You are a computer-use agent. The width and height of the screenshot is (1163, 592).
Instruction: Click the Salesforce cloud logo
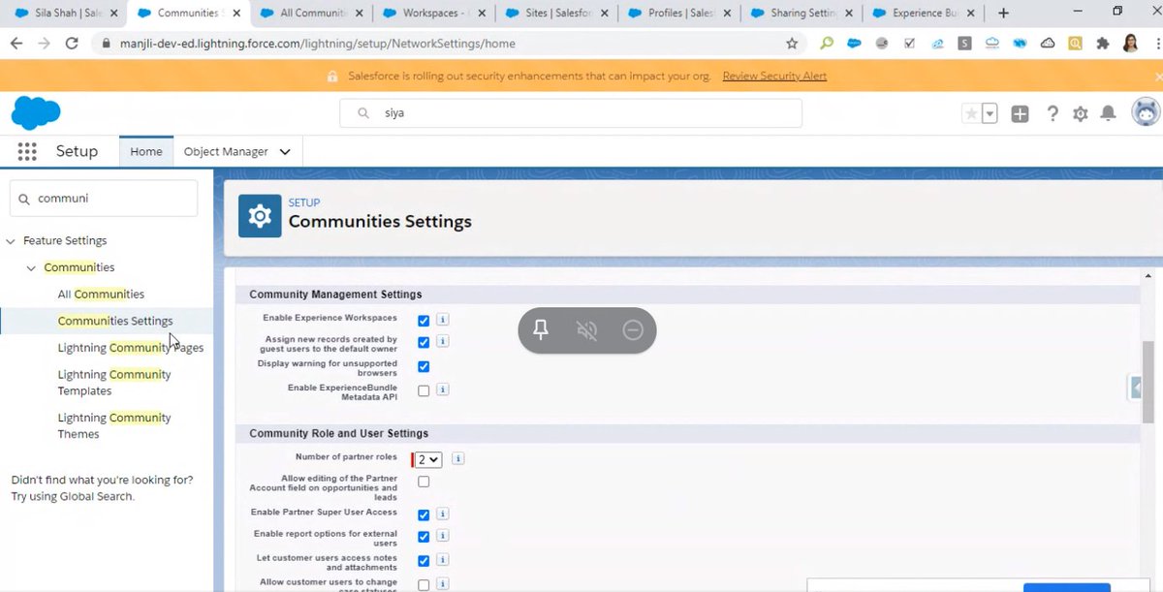click(x=35, y=112)
